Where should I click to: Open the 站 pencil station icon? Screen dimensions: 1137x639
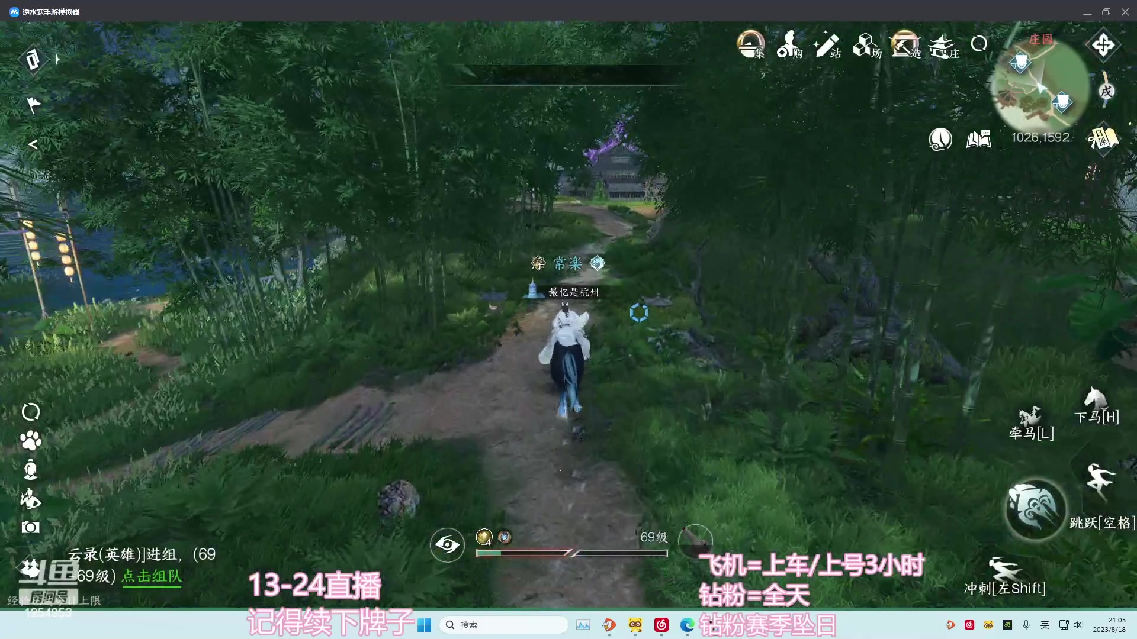click(827, 44)
